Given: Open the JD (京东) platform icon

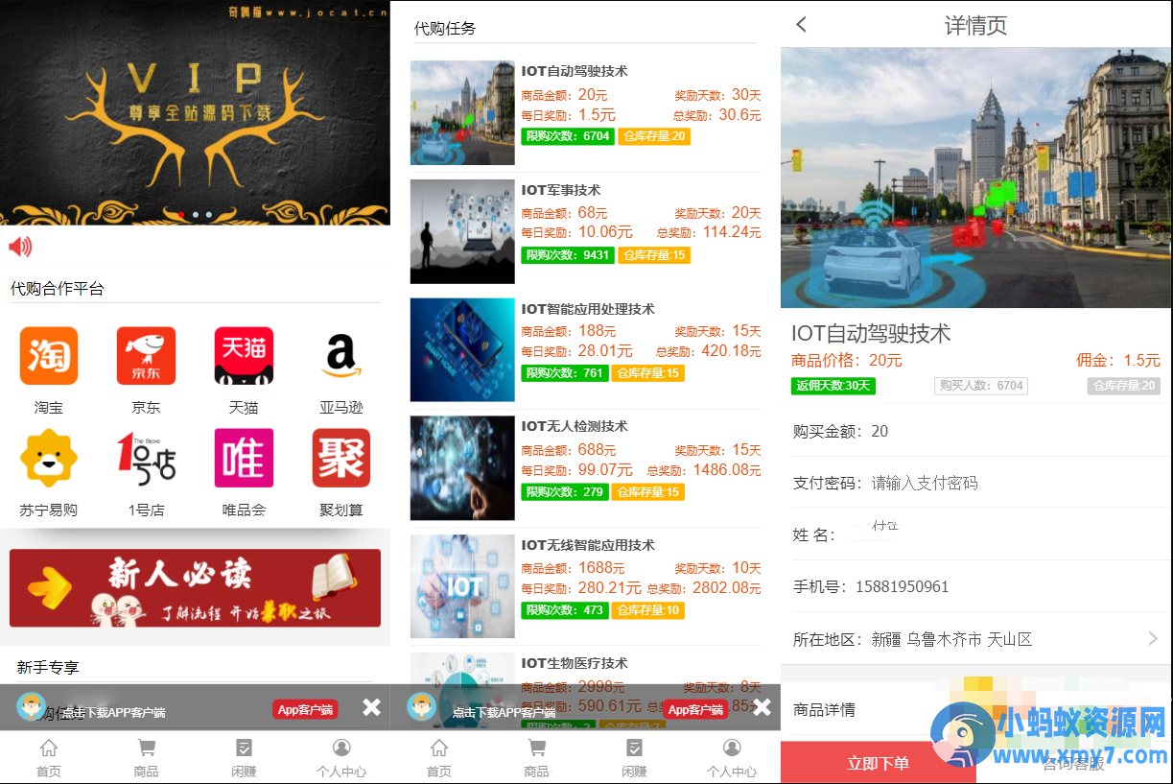Looking at the screenshot, I should coord(147,356).
